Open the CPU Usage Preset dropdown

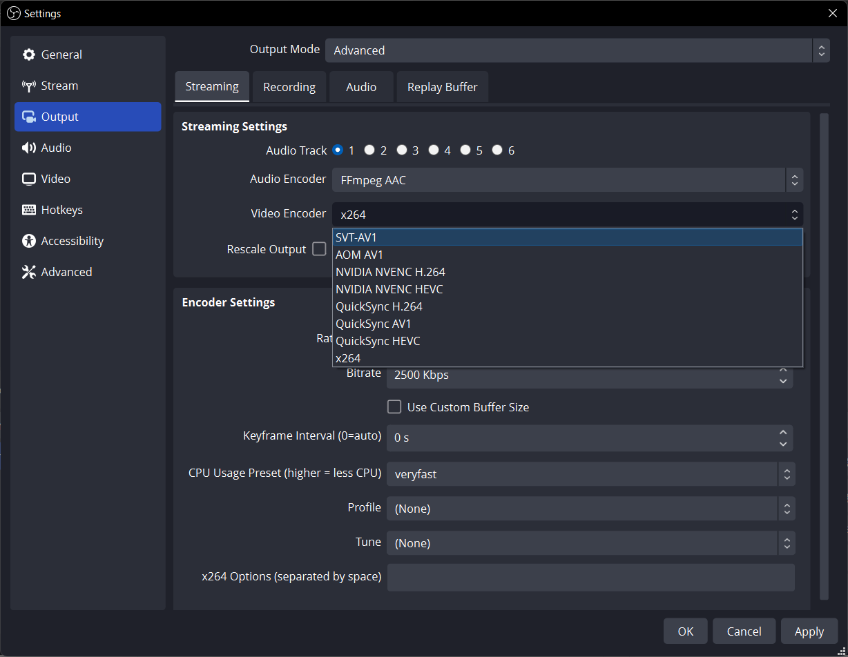[591, 474]
